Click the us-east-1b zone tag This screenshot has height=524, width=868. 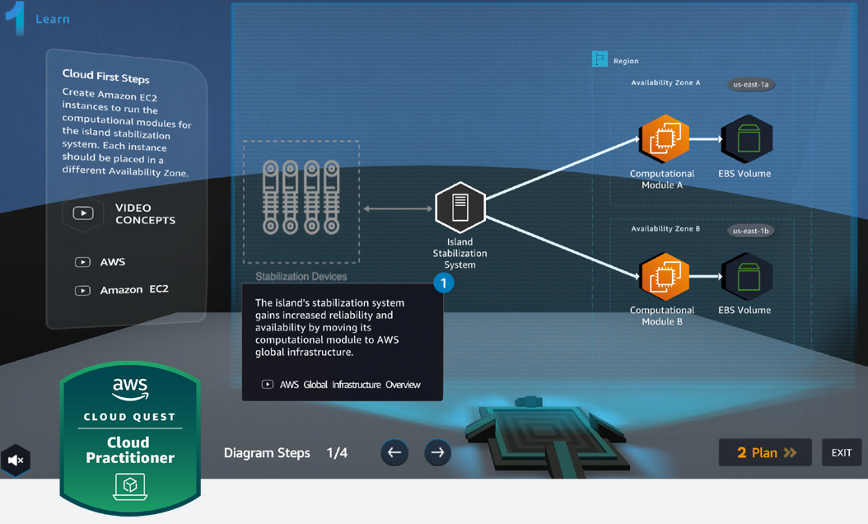[x=750, y=231]
